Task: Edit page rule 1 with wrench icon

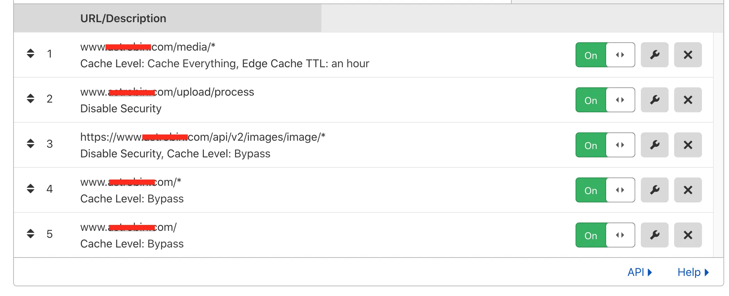Action: [654, 55]
